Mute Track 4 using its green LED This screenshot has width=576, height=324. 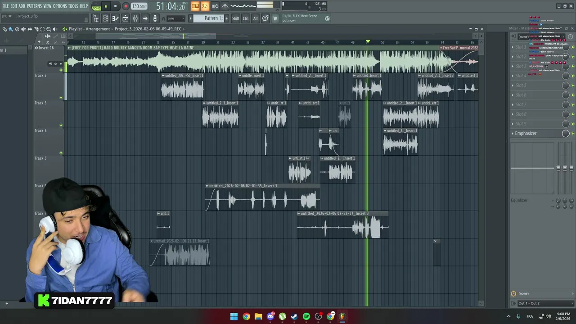click(x=61, y=153)
